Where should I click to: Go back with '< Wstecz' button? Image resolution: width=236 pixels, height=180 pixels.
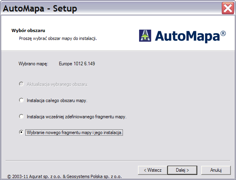(153, 170)
